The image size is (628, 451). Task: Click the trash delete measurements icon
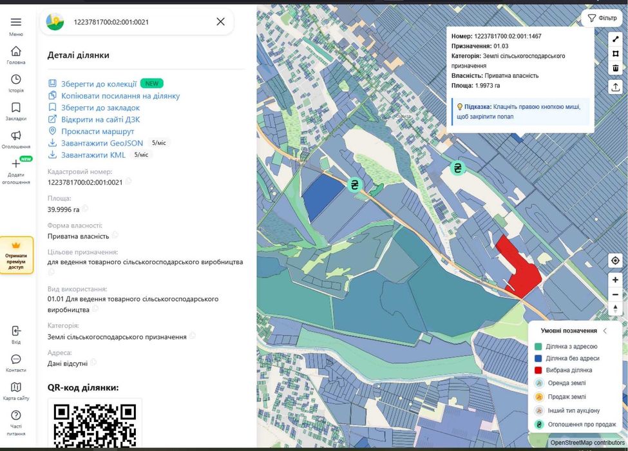coord(616,68)
